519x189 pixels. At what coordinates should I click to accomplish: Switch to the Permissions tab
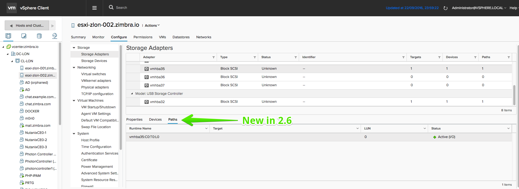[x=143, y=37]
